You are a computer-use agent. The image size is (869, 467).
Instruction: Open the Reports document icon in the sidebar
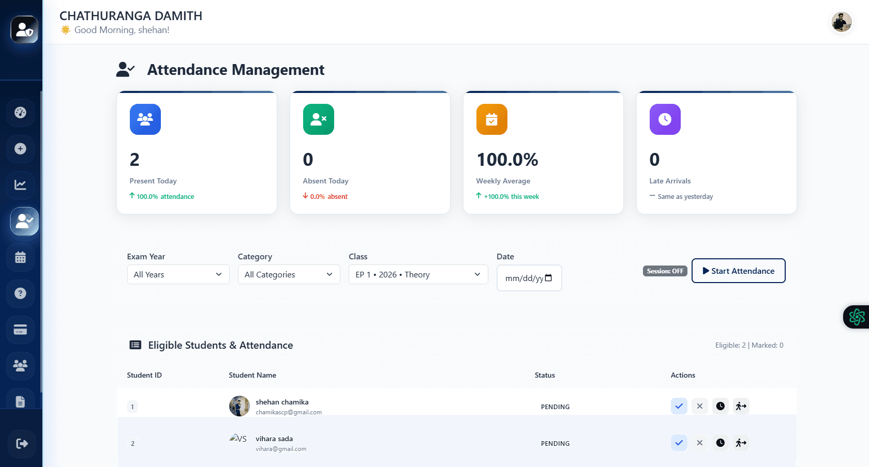pyautogui.click(x=20, y=400)
